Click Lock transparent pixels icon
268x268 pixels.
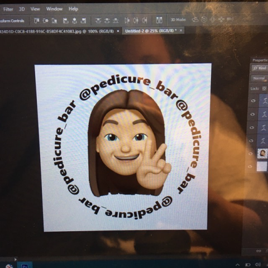point(264,88)
